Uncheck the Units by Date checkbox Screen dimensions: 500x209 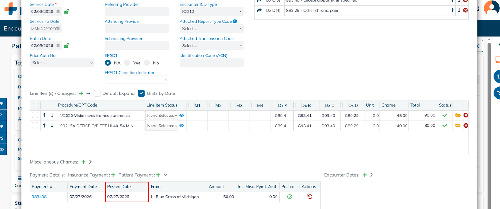(x=141, y=93)
